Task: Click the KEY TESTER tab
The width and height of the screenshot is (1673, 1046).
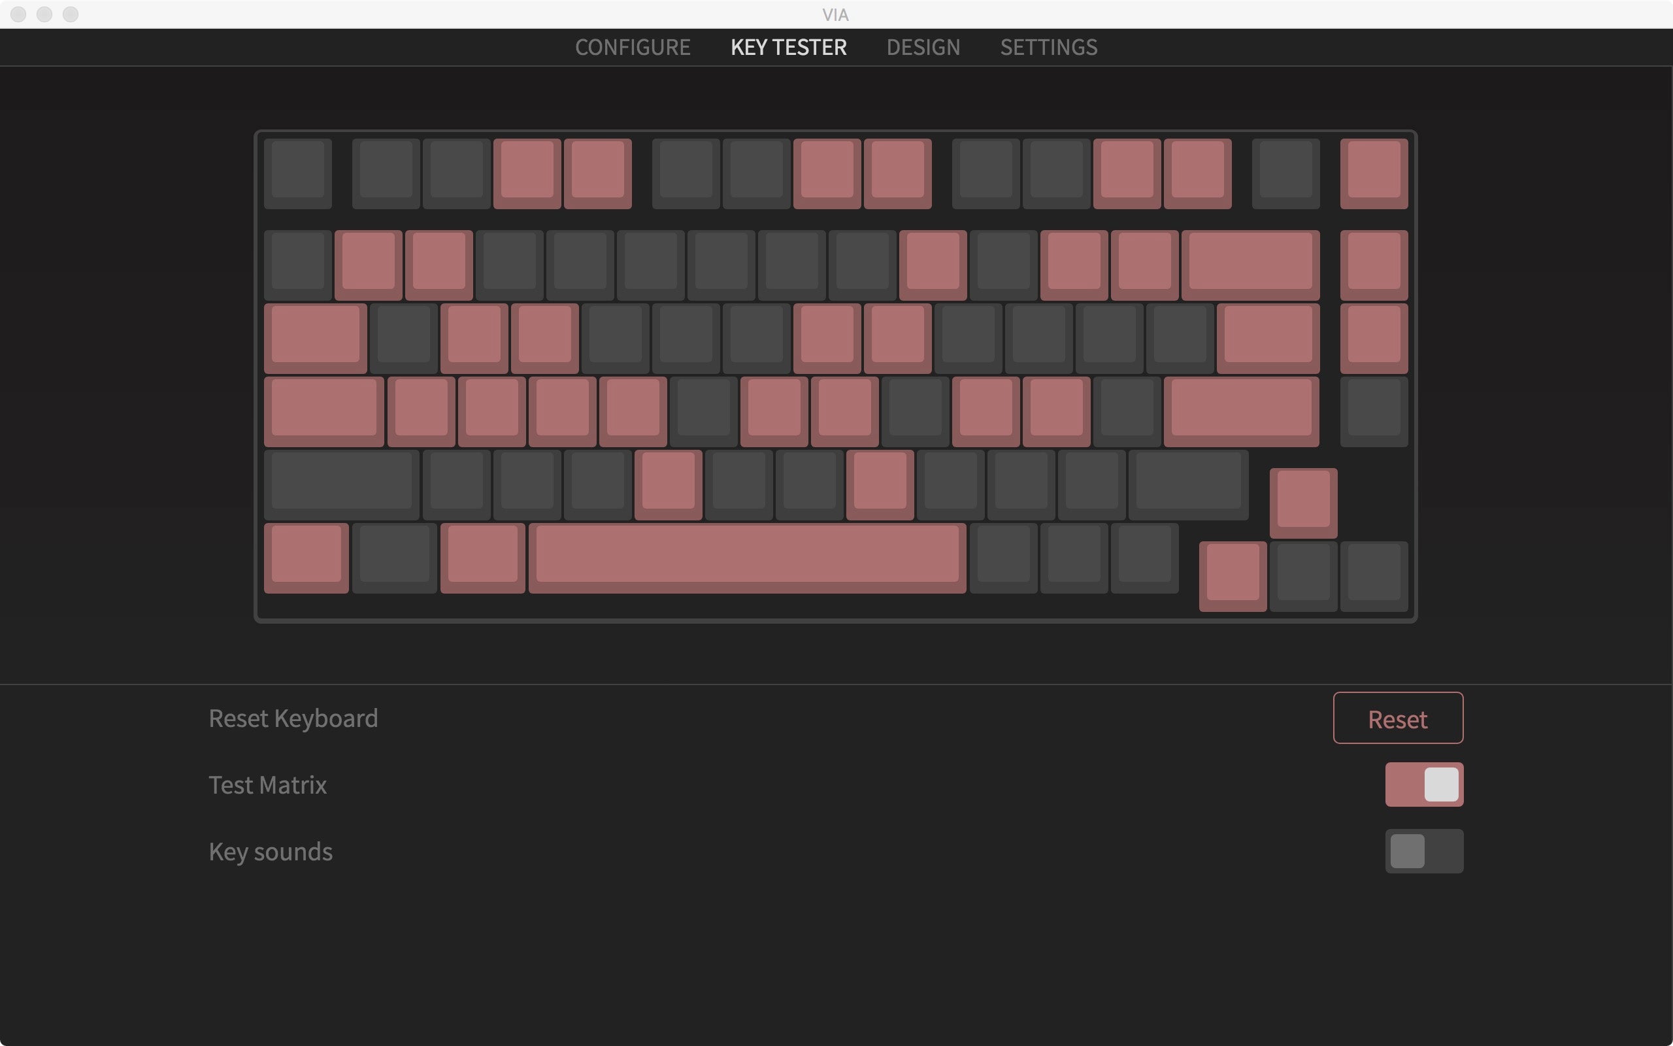Action: (789, 46)
